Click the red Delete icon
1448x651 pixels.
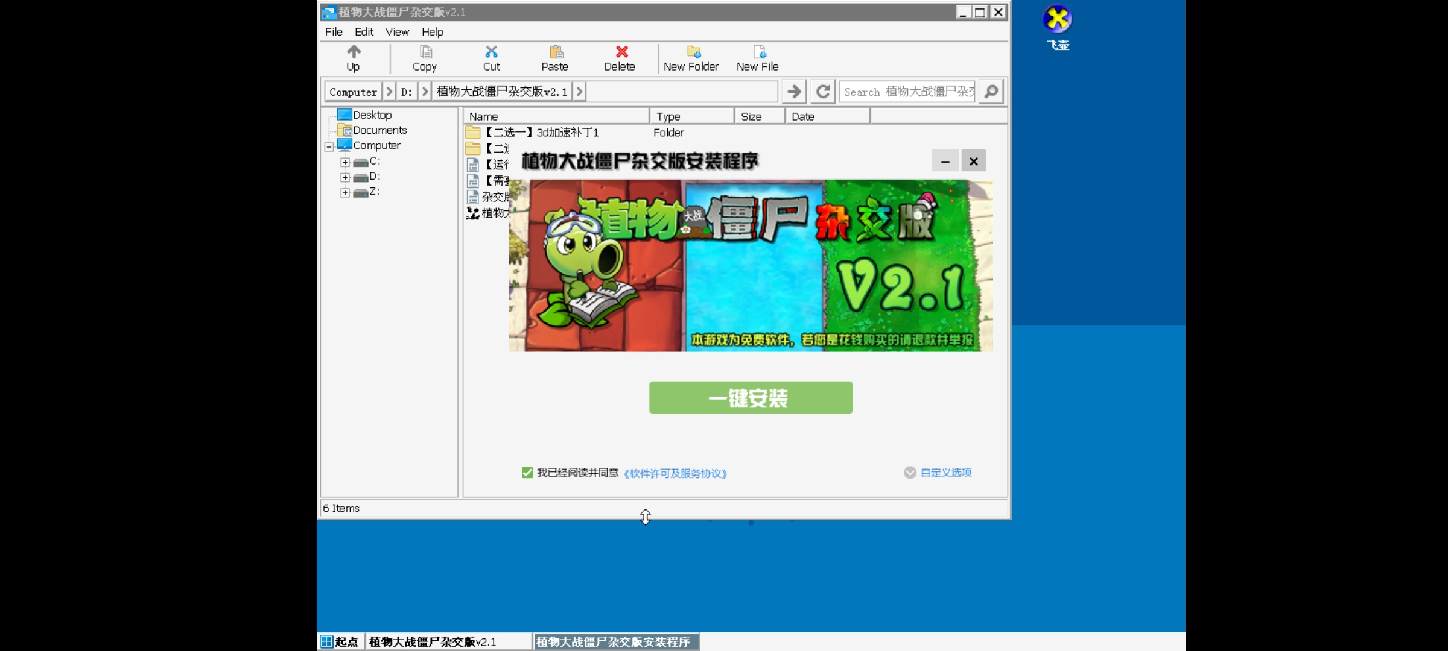(x=621, y=52)
